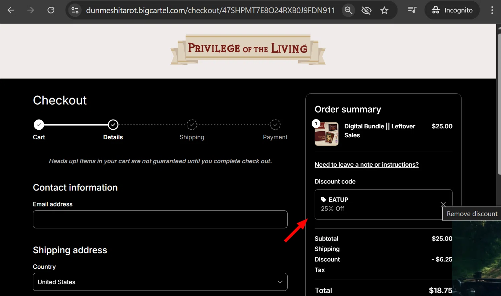Click the Discount code label
Screen dimensions: 501x296
335,181
